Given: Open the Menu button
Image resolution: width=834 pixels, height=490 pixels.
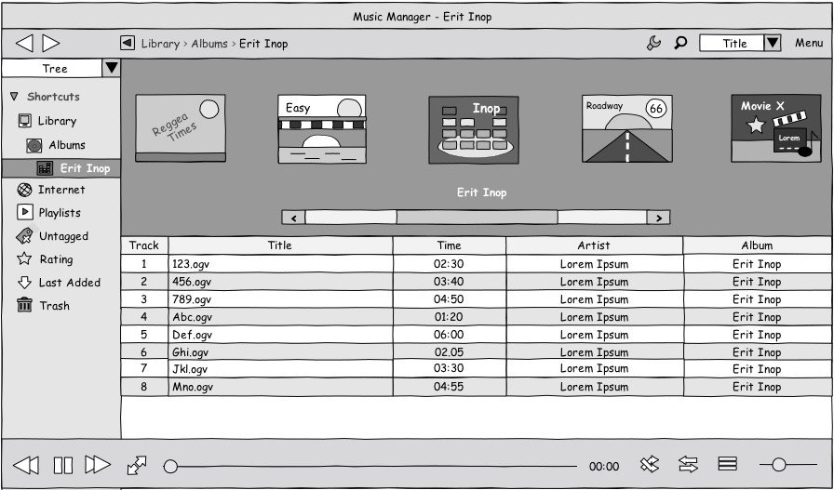Looking at the screenshot, I should pos(809,43).
